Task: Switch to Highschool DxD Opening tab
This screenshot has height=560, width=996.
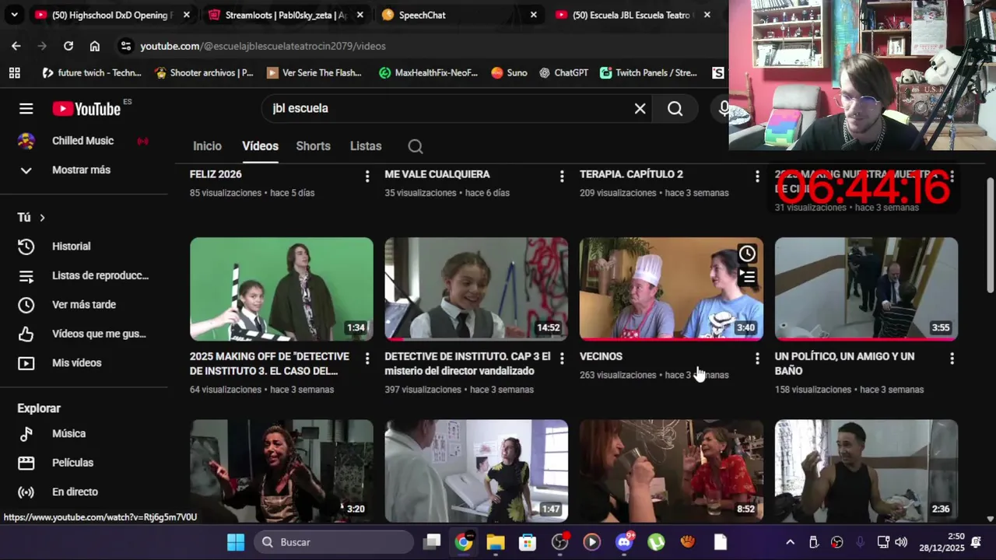Action: pos(110,15)
